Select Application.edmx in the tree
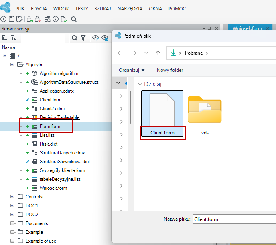The width and height of the screenshot is (276, 245). [x=57, y=91]
